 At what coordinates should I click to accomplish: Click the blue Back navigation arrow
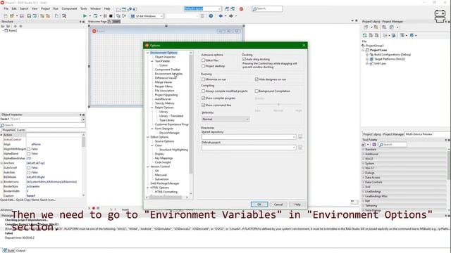click(x=221, y=16)
